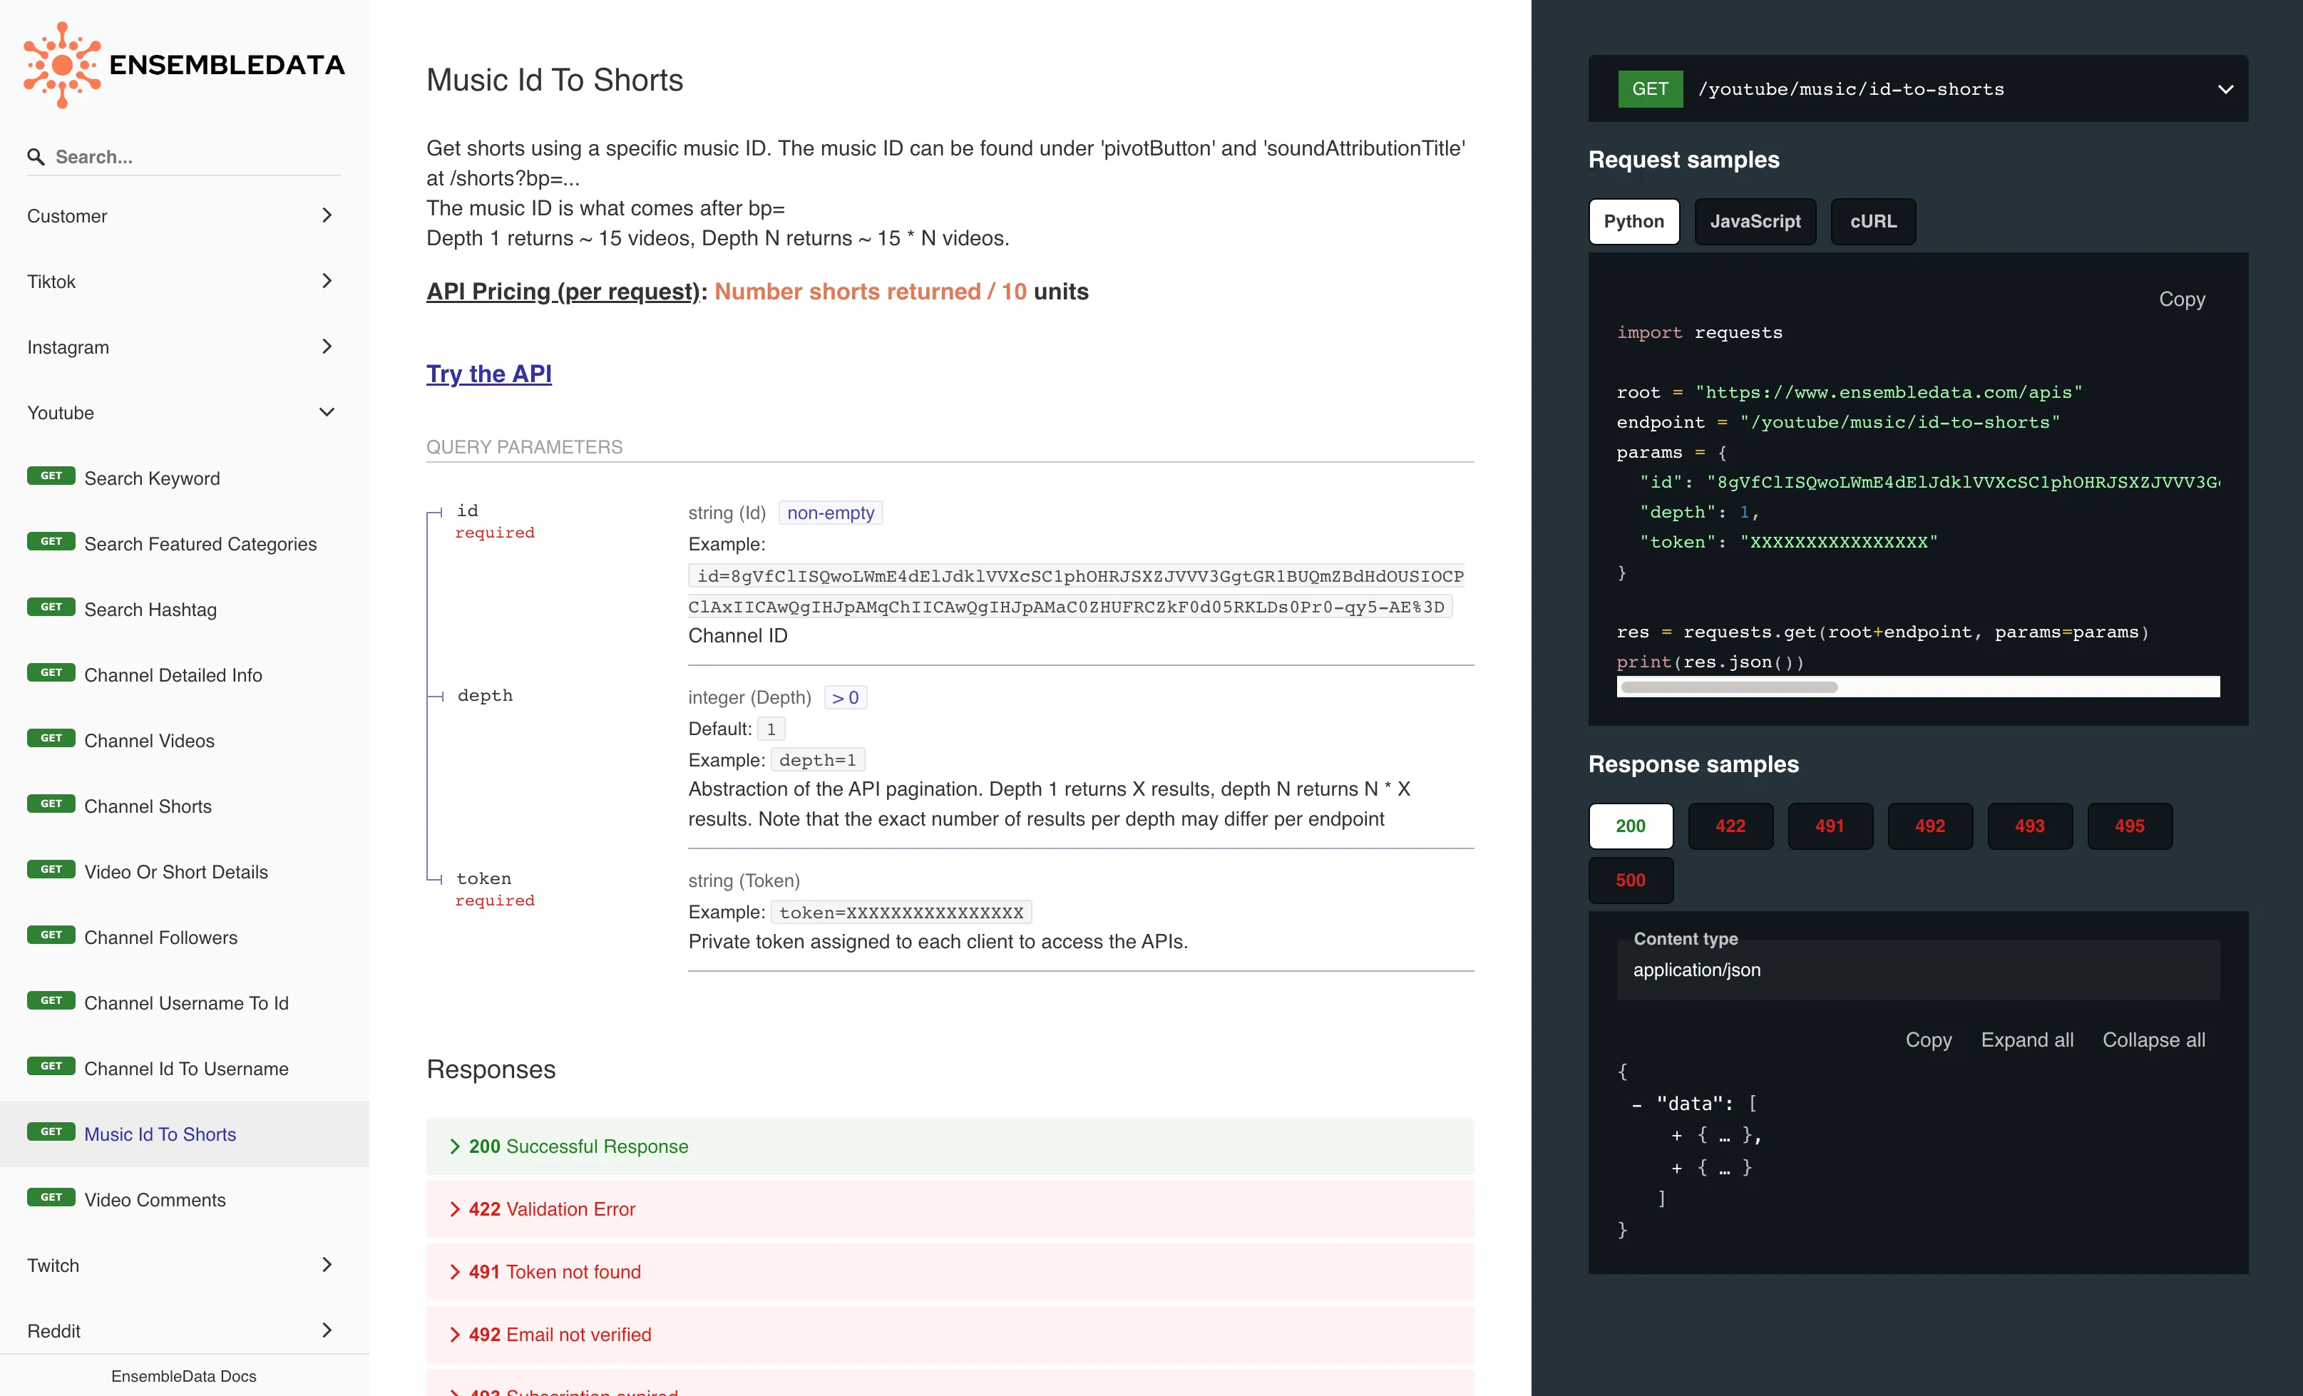Click Collapse all in response sample
The height and width of the screenshot is (1396, 2303).
point(2153,1040)
